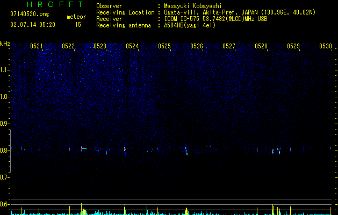Click the 0528 time axis label
Viewport: 338px width, 215px height.
click(261, 46)
